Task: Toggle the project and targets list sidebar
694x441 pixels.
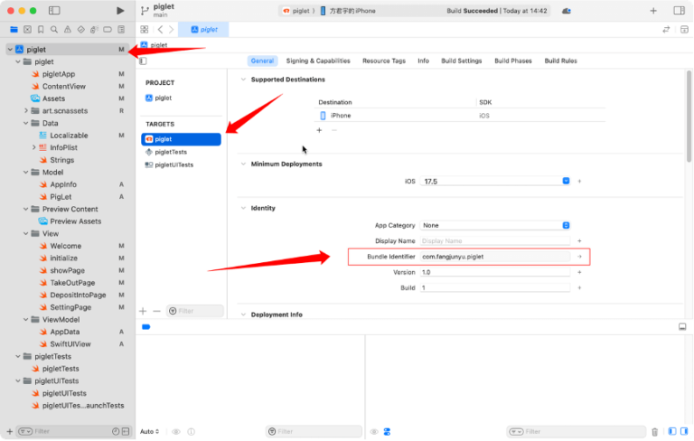Action: click(143, 61)
